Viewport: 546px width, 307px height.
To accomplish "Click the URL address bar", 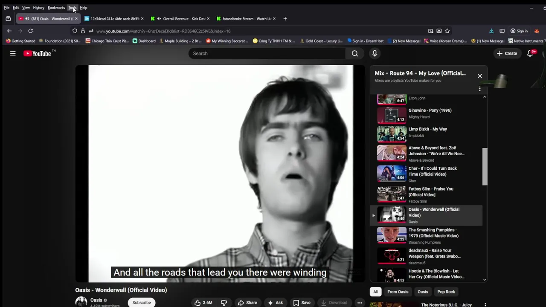I will [x=260, y=31].
